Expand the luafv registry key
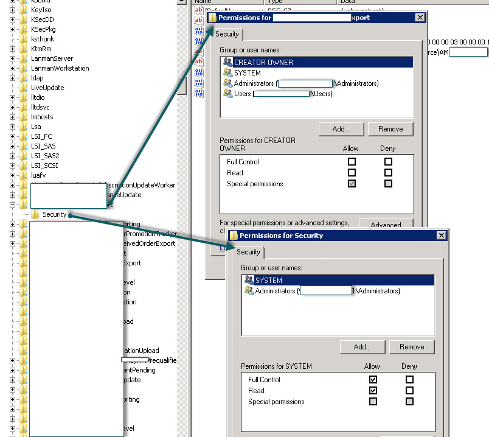Screen dimensions: 489x437 [12, 175]
